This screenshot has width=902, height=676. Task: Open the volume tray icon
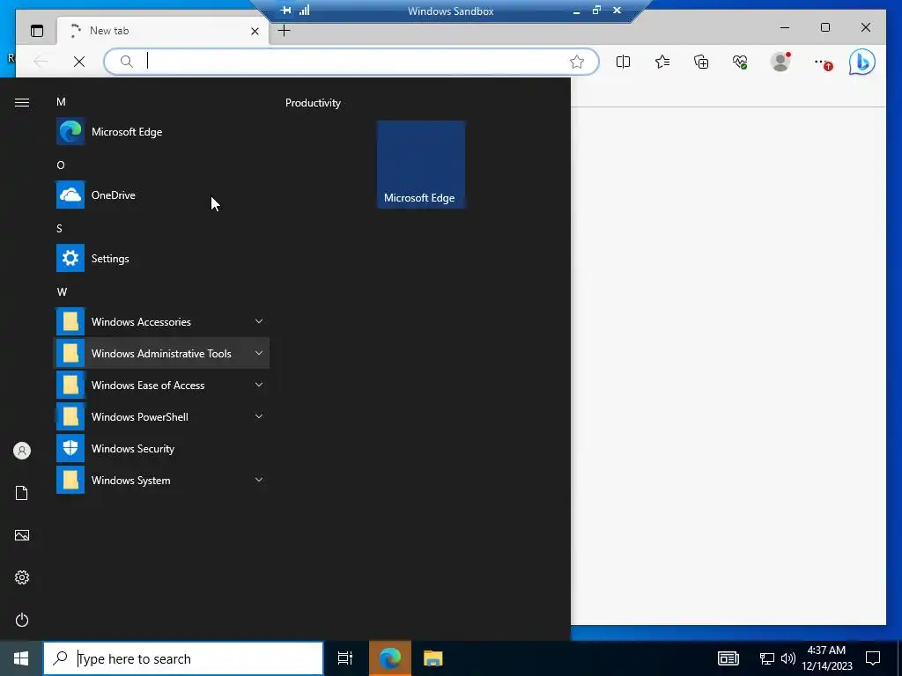788,658
